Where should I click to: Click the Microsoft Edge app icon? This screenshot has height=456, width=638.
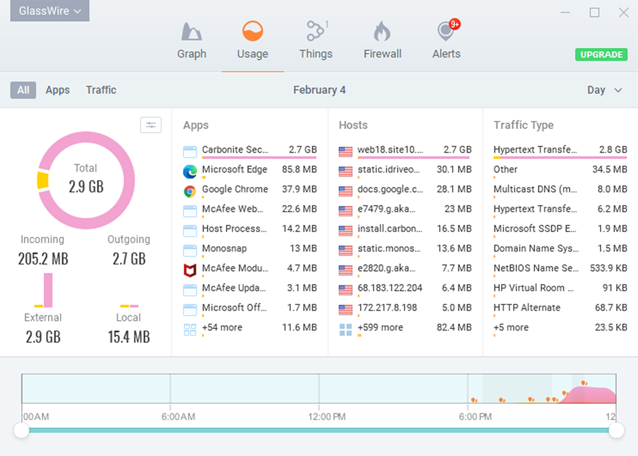190,172
